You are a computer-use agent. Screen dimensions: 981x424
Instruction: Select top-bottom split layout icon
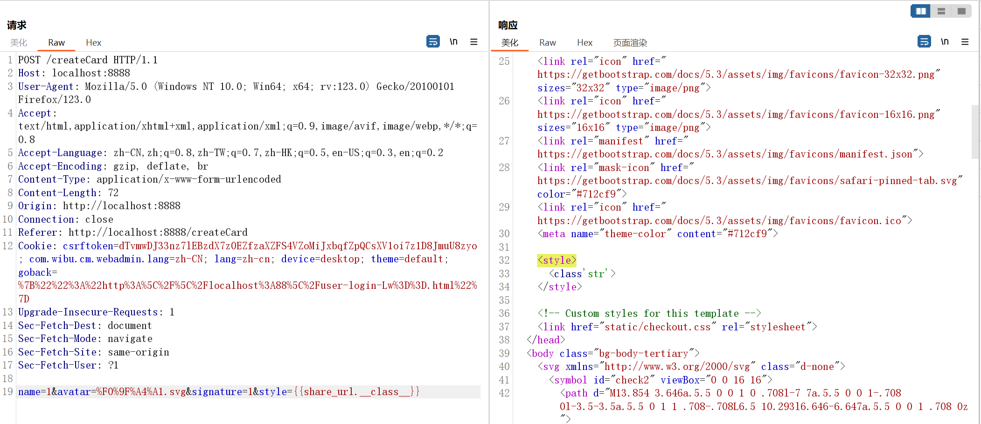941,11
